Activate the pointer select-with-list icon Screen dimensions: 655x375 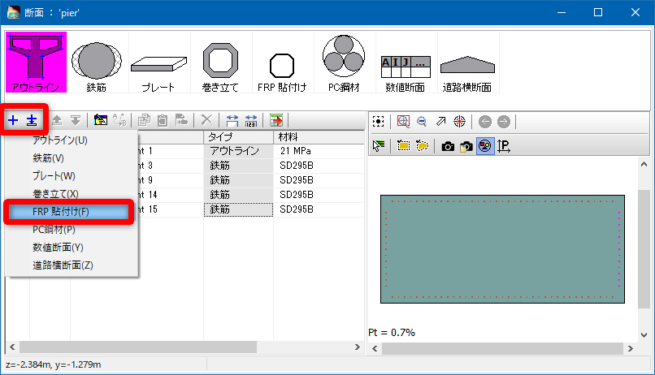pos(378,146)
